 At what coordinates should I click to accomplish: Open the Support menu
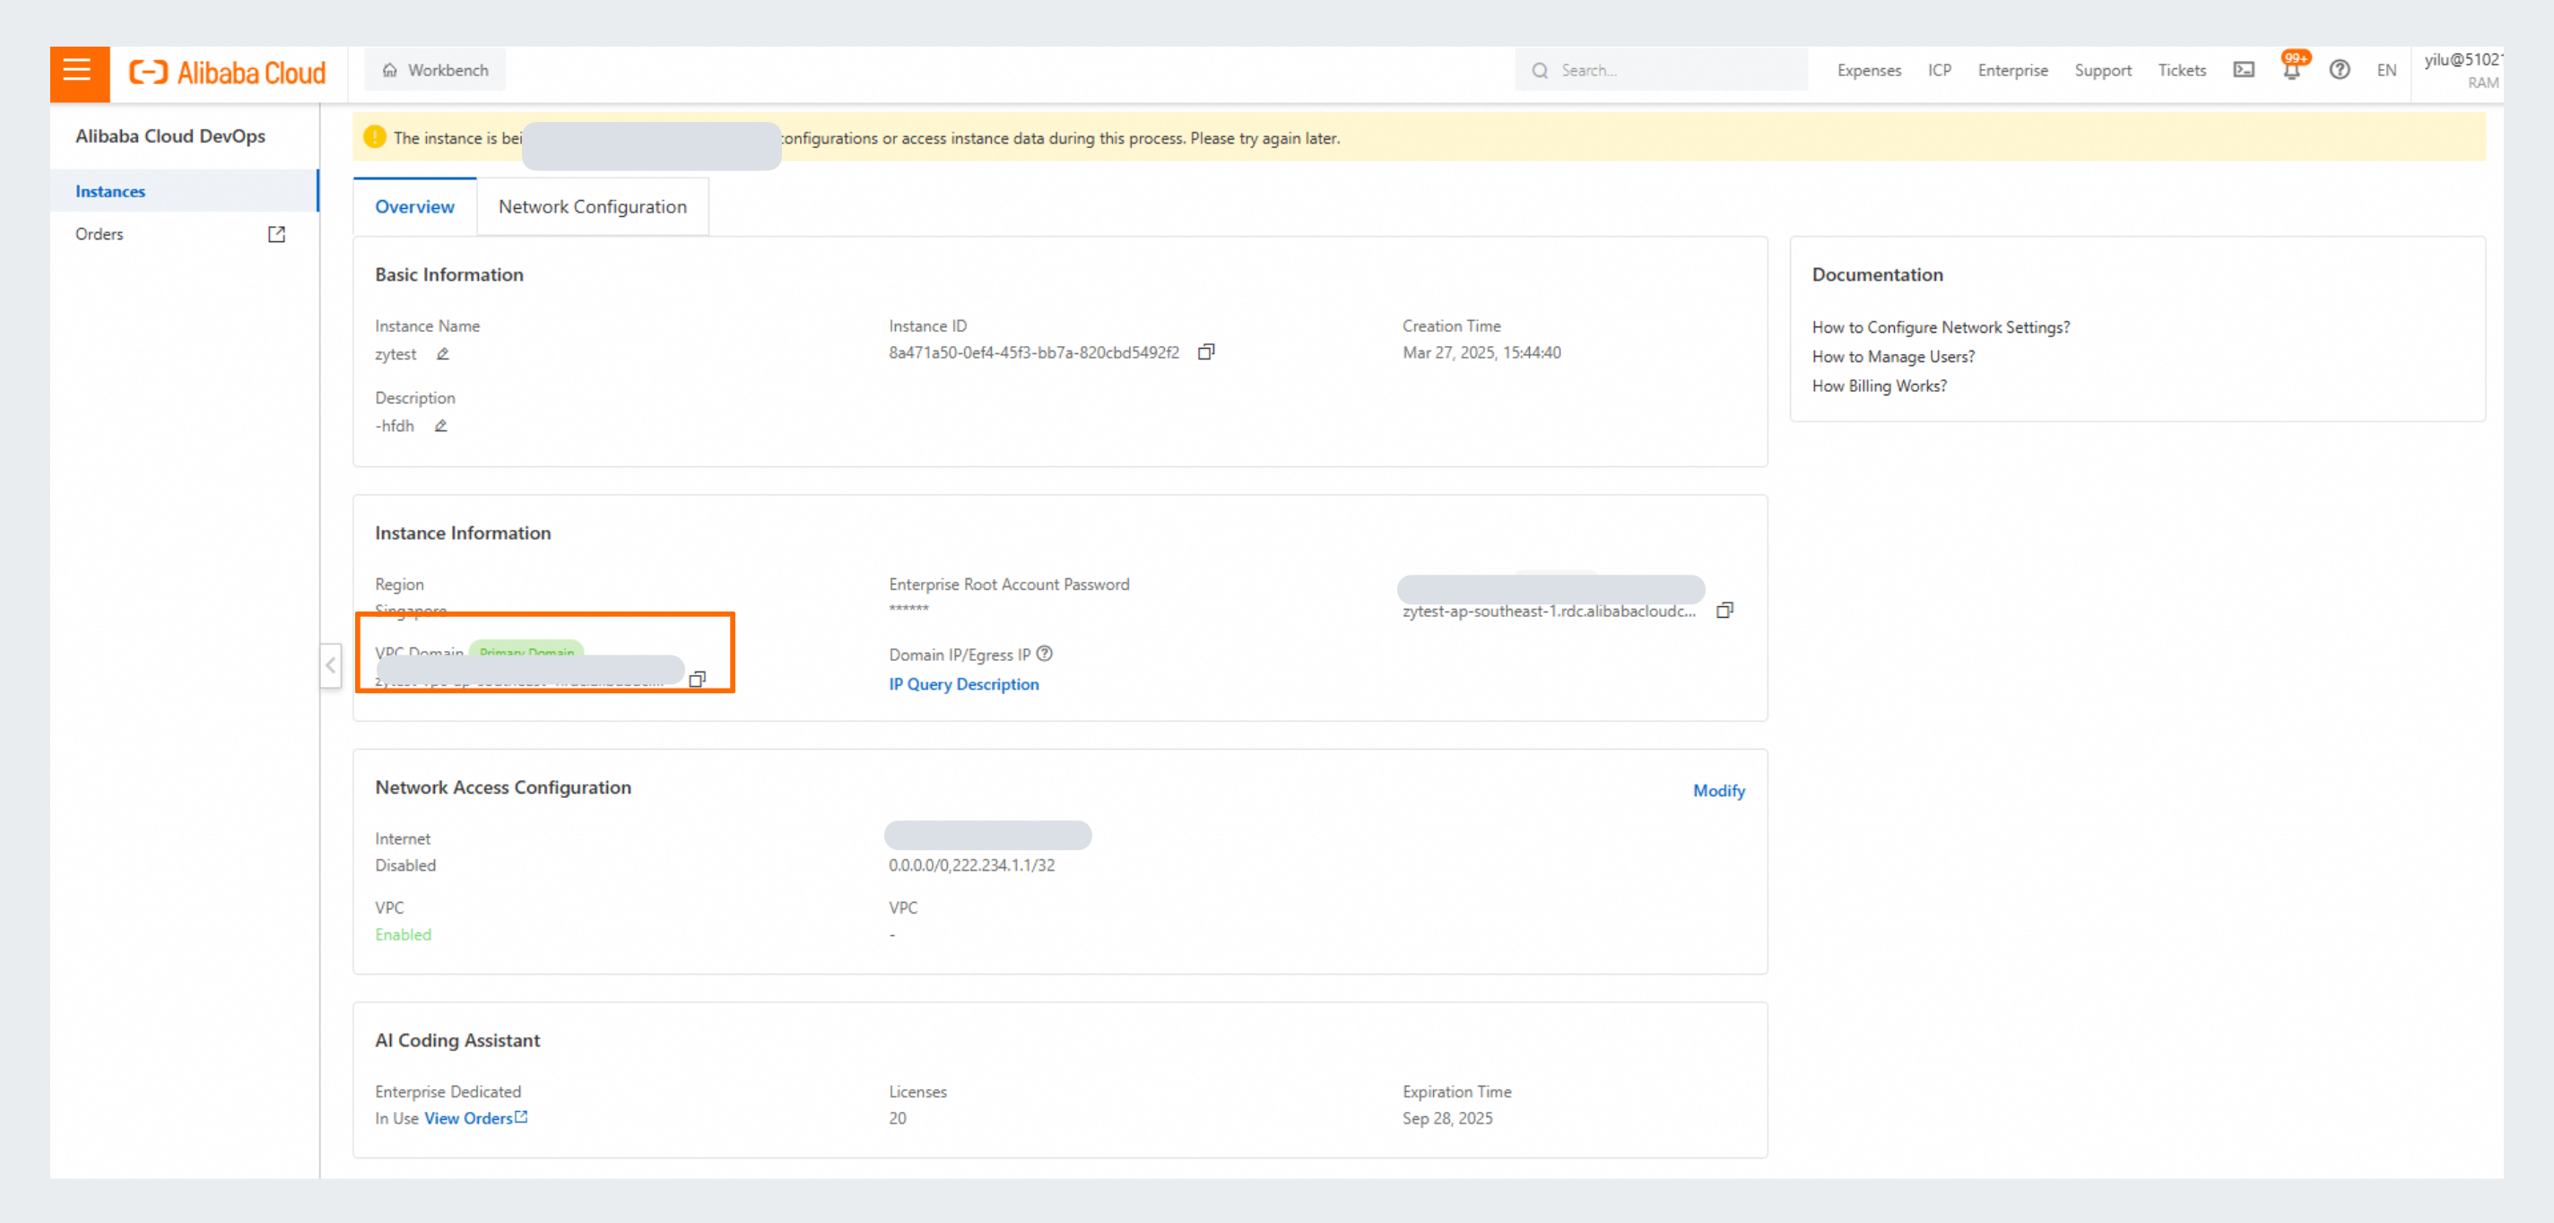(x=2103, y=70)
